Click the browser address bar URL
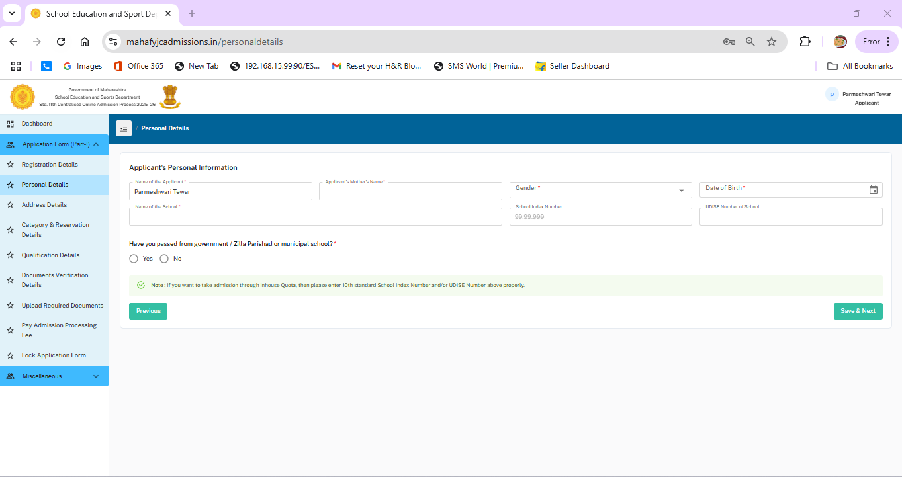Image resolution: width=902 pixels, height=477 pixels. point(204,42)
